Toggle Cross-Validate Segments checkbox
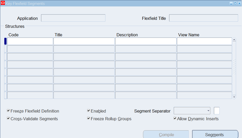The height and width of the screenshot is (138, 242). (x=8, y=118)
